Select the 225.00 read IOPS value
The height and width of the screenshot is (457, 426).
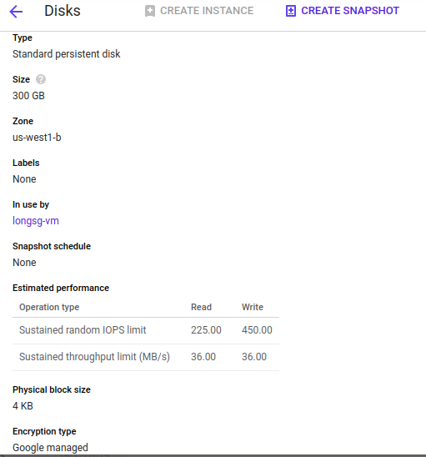pyautogui.click(x=206, y=330)
